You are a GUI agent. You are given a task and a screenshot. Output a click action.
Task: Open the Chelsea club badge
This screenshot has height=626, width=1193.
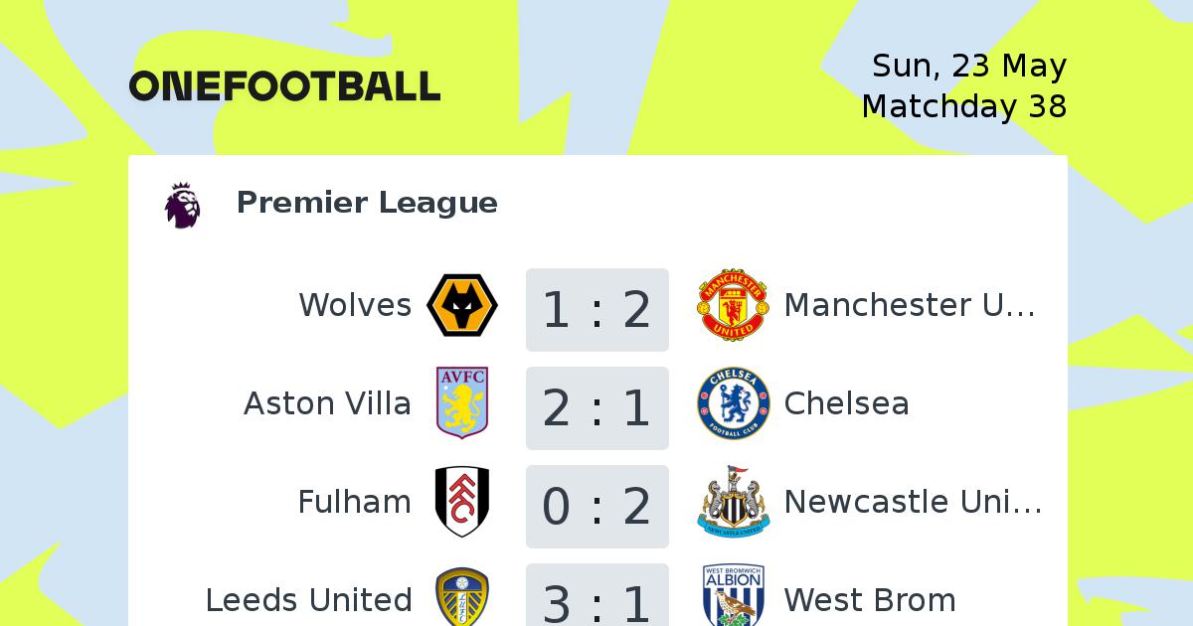pyautogui.click(x=734, y=403)
